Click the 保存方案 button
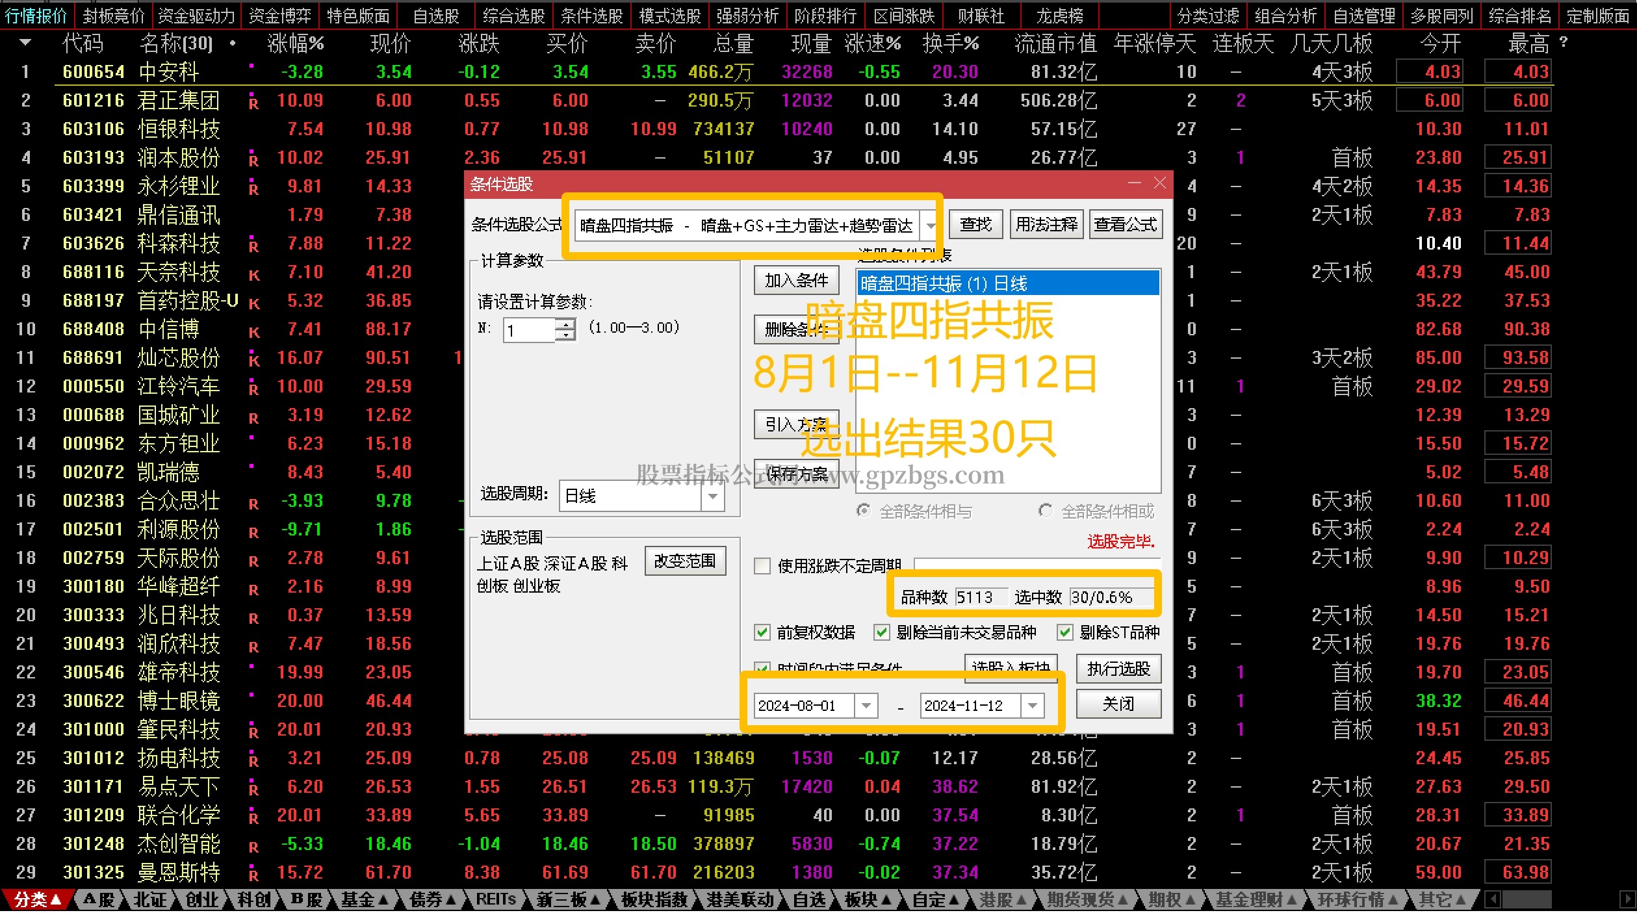1637x913 pixels. tap(797, 474)
